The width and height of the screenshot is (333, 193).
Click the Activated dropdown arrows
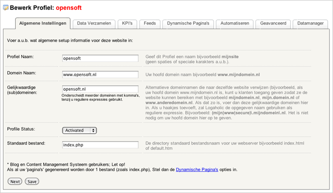(x=93, y=131)
